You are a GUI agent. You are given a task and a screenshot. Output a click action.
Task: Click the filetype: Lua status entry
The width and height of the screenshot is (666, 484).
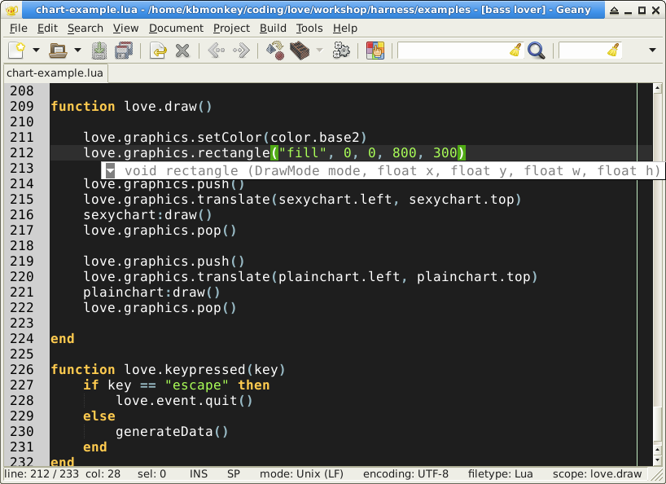pyautogui.click(x=501, y=473)
